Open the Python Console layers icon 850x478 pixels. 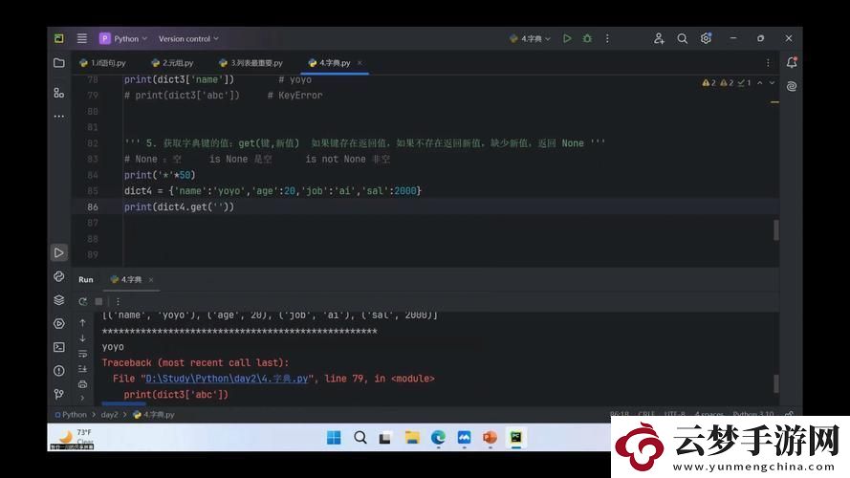click(x=59, y=299)
